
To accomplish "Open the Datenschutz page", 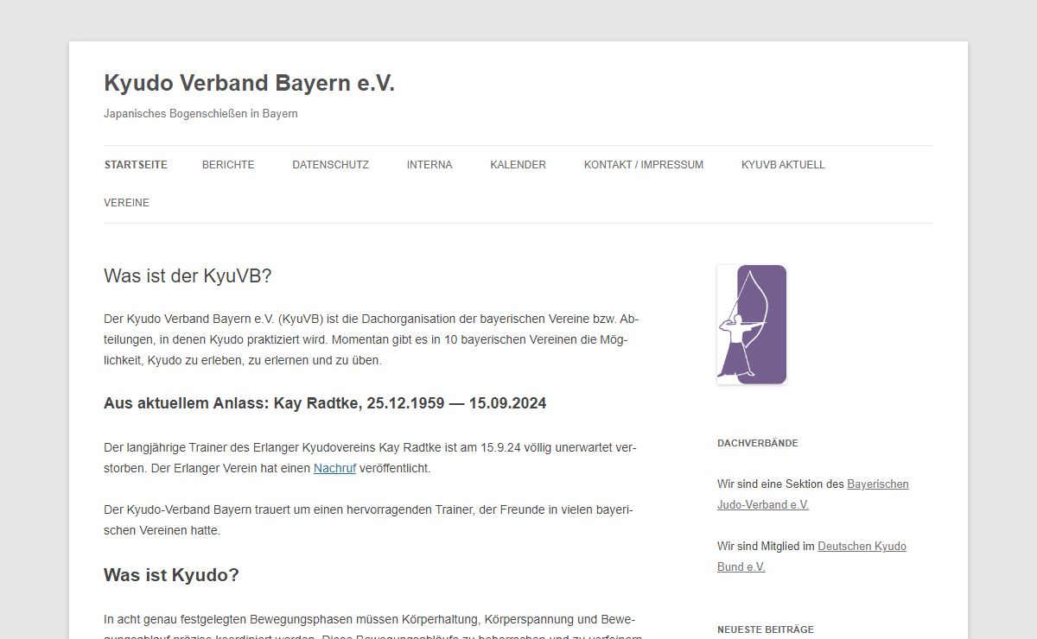I will click(x=330, y=165).
